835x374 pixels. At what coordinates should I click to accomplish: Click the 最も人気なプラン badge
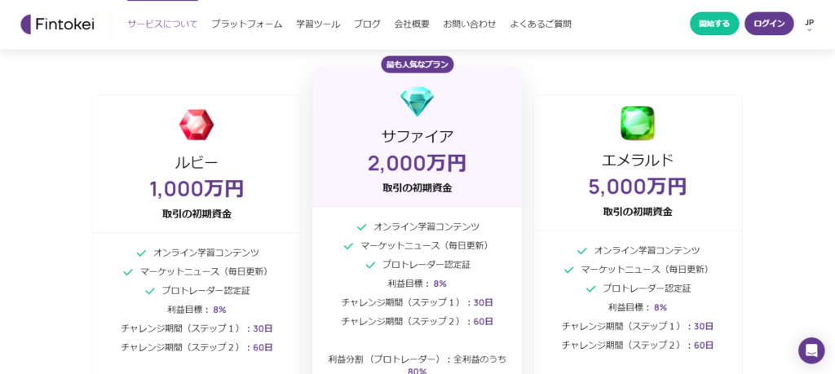pyautogui.click(x=417, y=64)
